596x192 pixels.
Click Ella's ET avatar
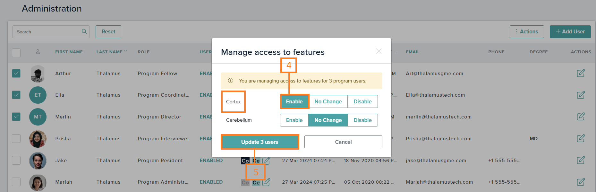click(38, 95)
